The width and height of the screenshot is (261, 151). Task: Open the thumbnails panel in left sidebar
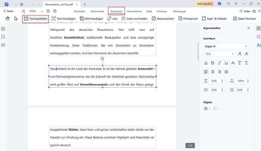coord(3,29)
